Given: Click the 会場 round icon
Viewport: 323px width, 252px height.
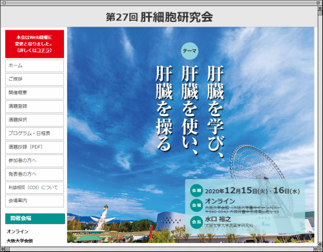Looking at the screenshot, I should (196, 205).
